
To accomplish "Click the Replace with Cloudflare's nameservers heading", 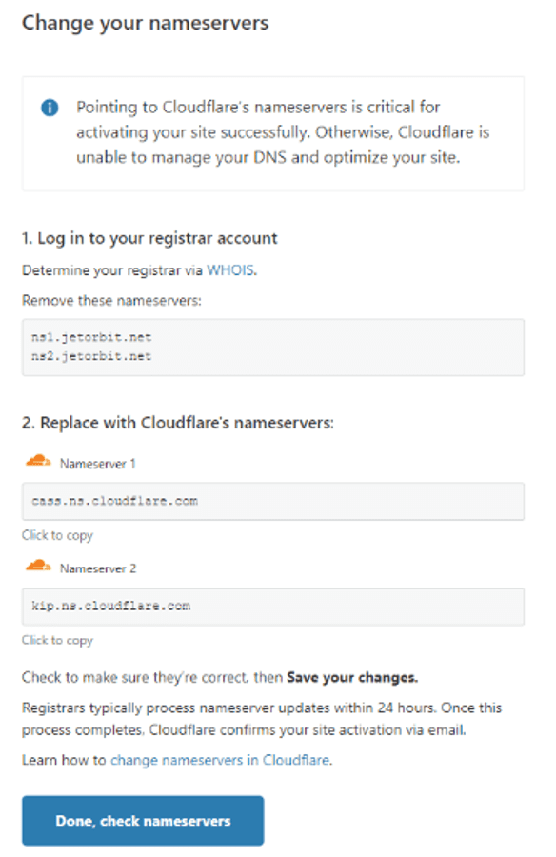I will (178, 423).
